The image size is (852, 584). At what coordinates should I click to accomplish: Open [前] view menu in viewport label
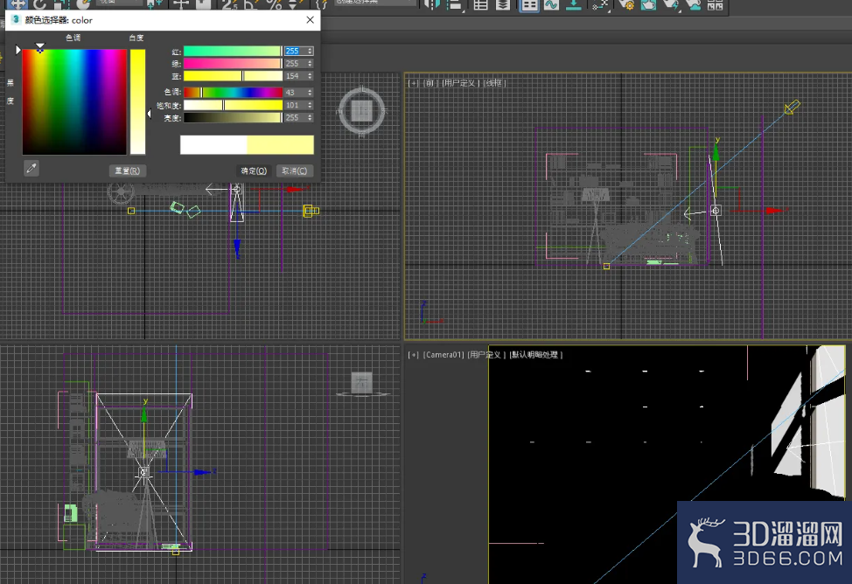tap(429, 83)
